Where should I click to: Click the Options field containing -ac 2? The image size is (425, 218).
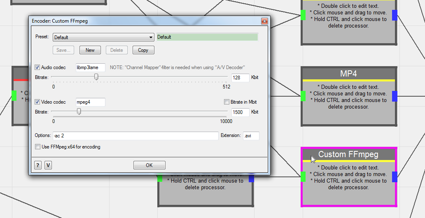click(x=135, y=136)
